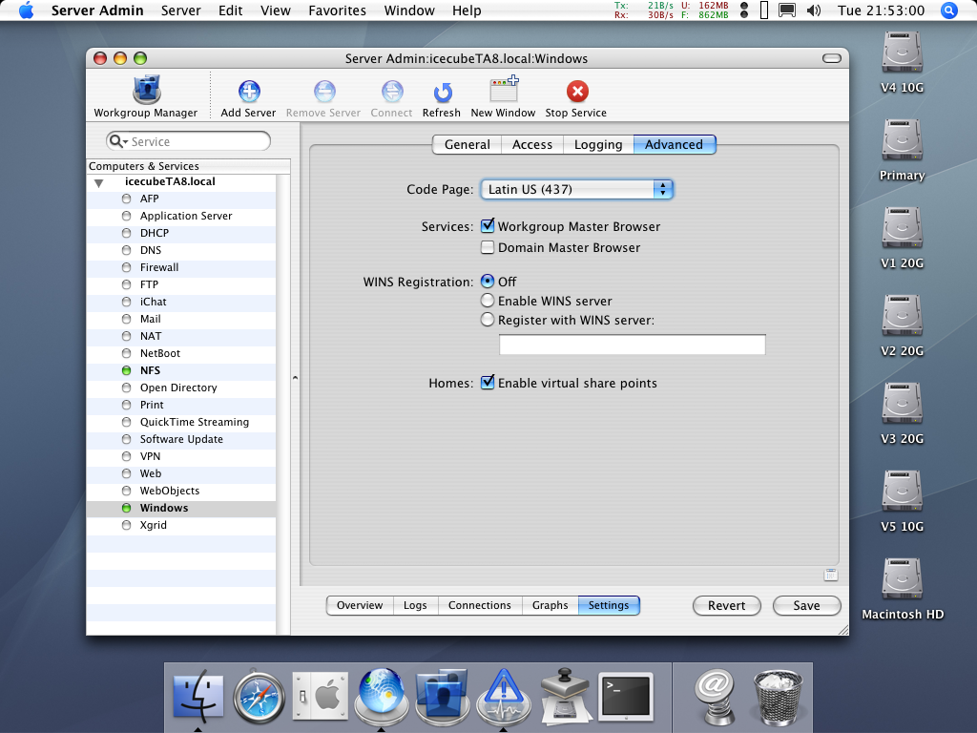Click the toolbar toggle pill in title bar
The image size is (977, 733).
(x=832, y=58)
